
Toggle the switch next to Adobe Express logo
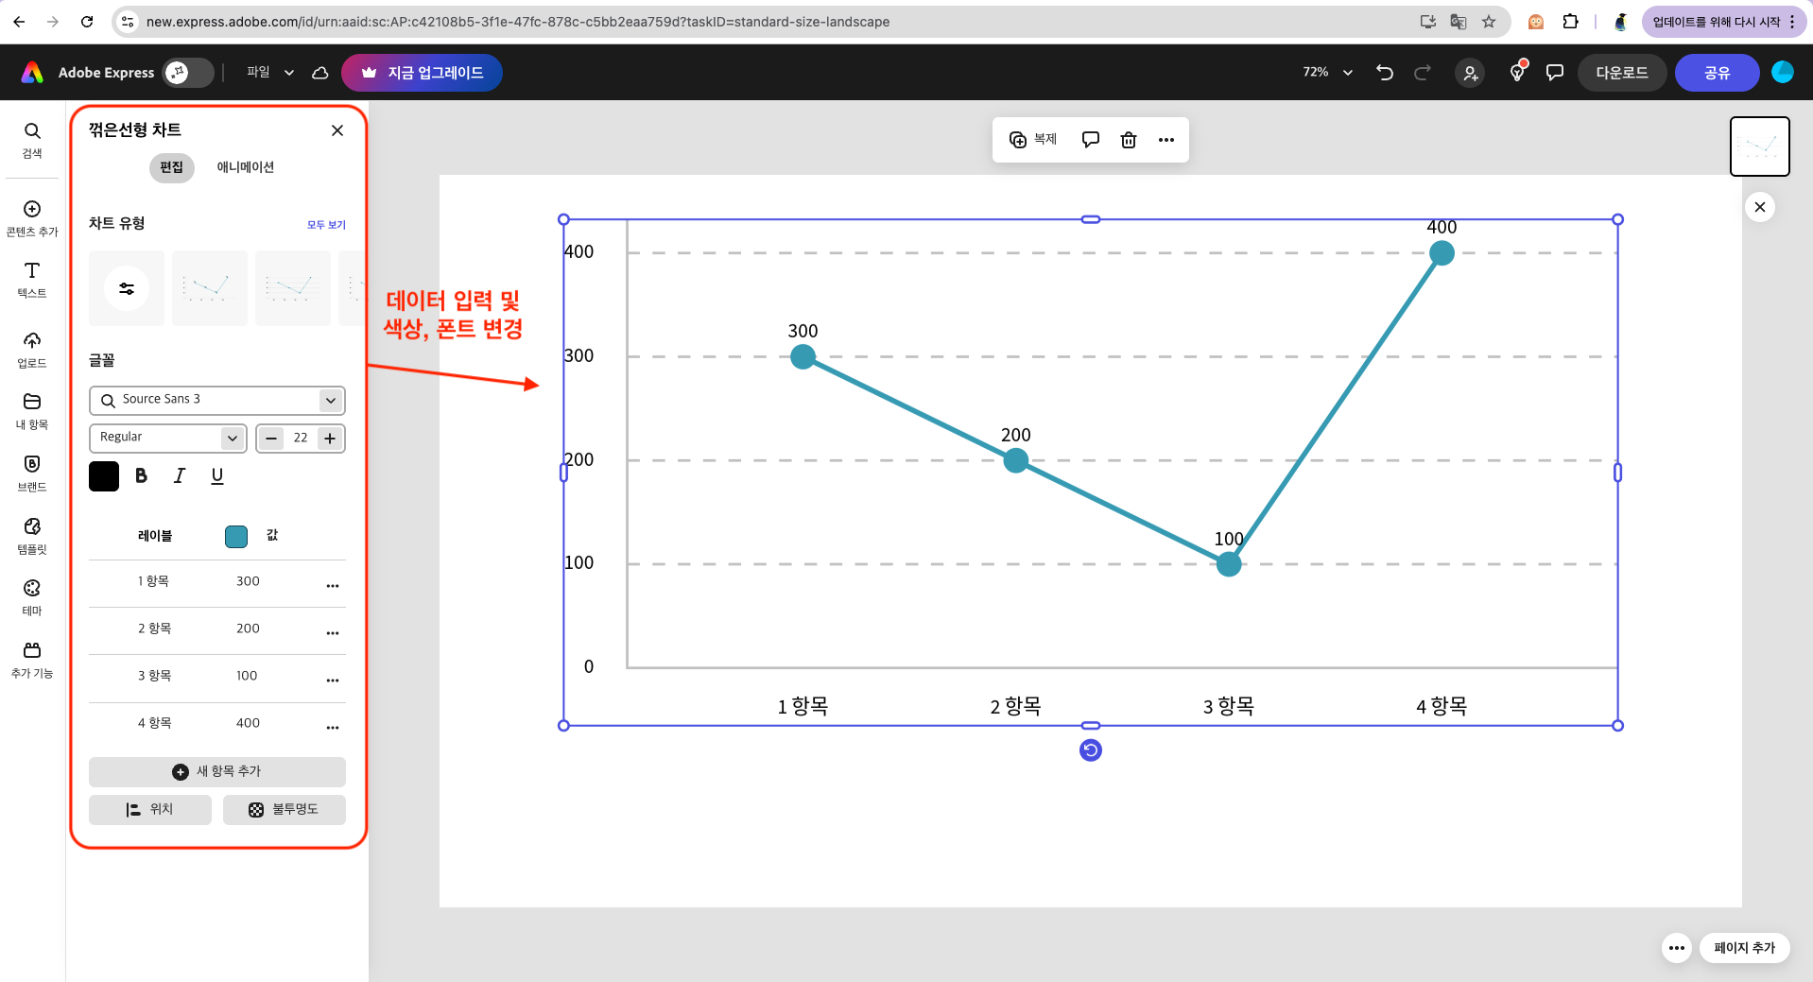tap(188, 73)
